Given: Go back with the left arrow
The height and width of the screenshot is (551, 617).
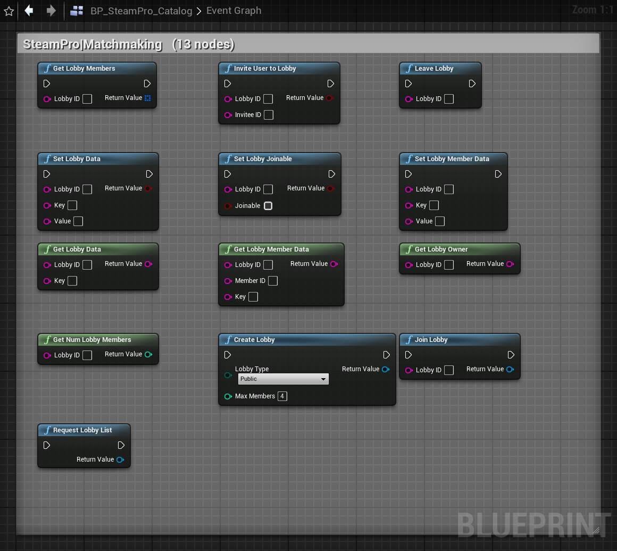Looking at the screenshot, I should tap(29, 11).
